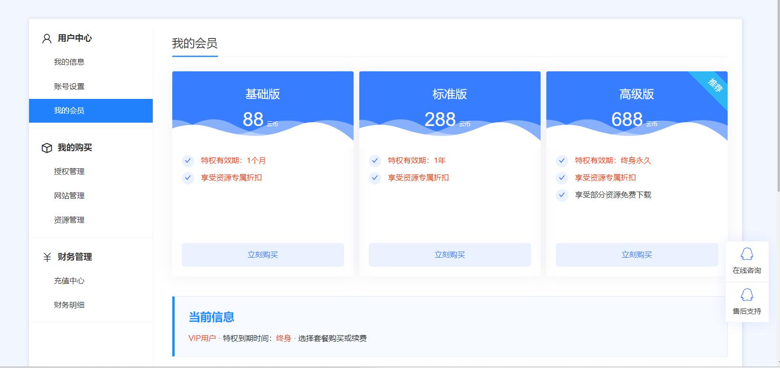Select 我的会员 sidebar item
The width and height of the screenshot is (780, 368).
(x=91, y=111)
